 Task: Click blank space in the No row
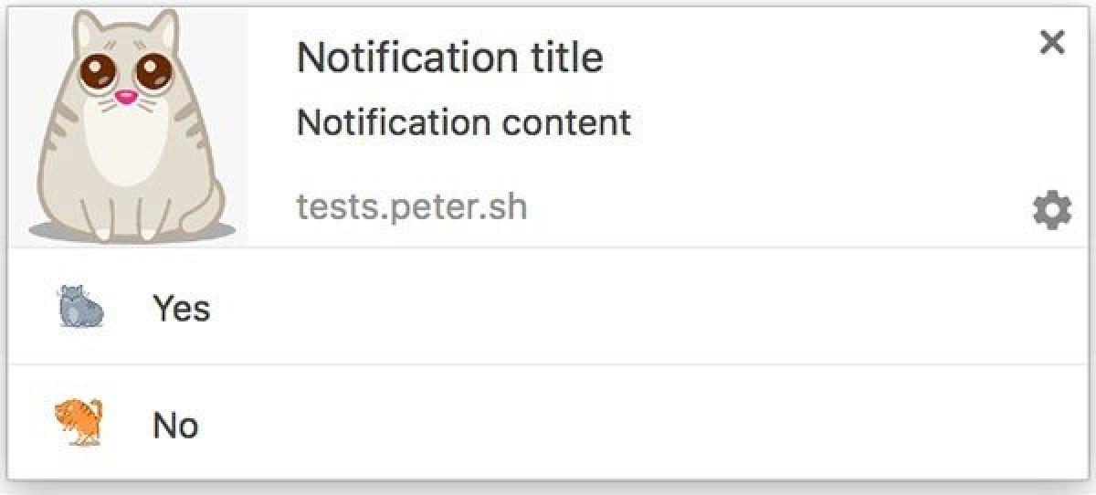[x=639, y=424]
